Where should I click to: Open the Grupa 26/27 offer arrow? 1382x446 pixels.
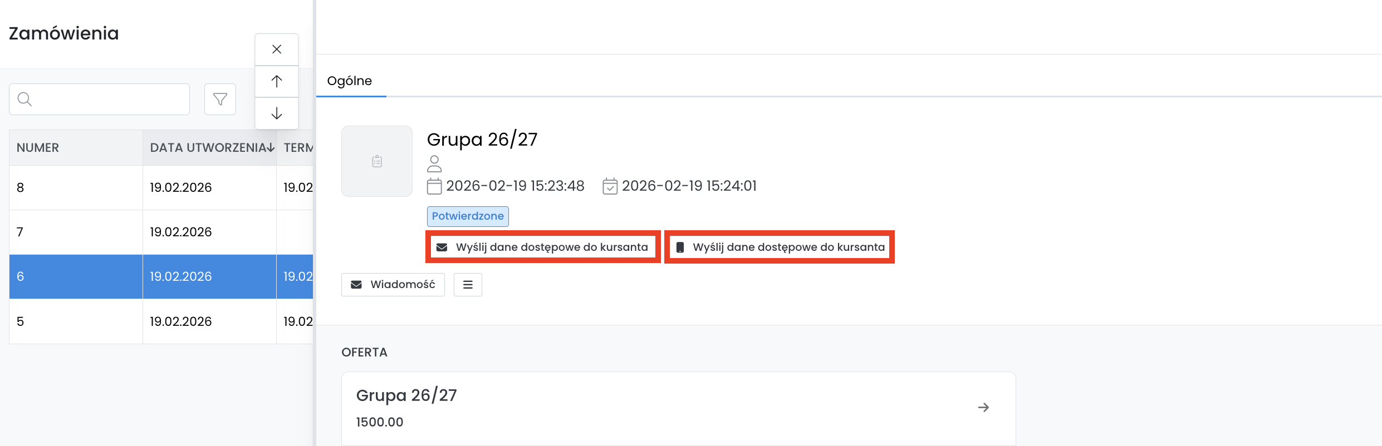(983, 408)
